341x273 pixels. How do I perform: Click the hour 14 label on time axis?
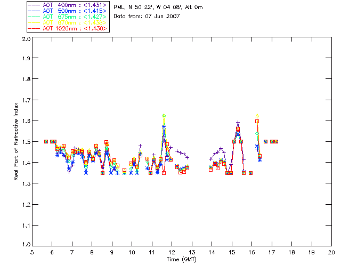coord(212,252)
